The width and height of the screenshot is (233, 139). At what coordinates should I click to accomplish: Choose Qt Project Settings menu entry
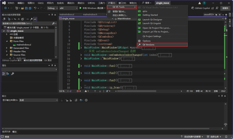click(162, 36)
